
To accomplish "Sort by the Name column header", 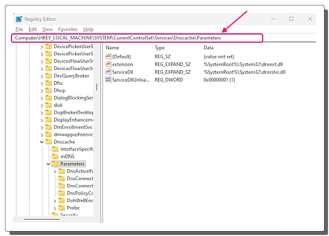I will (112, 48).
